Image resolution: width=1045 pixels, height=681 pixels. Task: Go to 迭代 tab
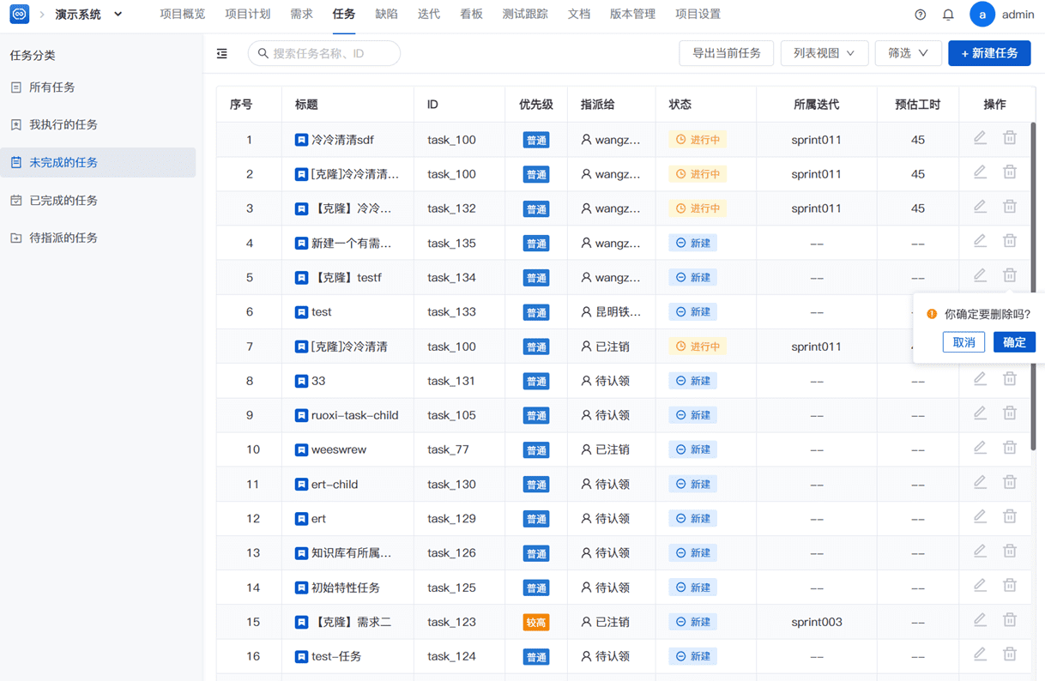428,15
